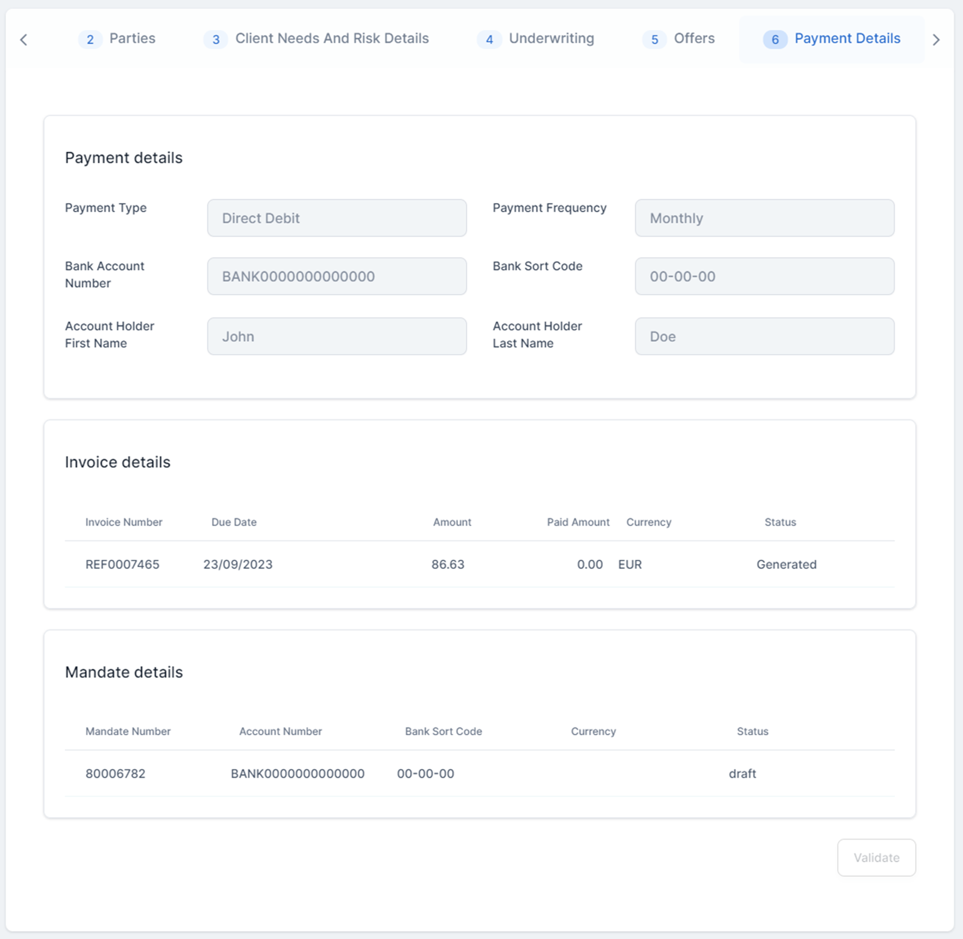The image size is (963, 939).
Task: Click invoice number REF0007465
Action: 122,564
